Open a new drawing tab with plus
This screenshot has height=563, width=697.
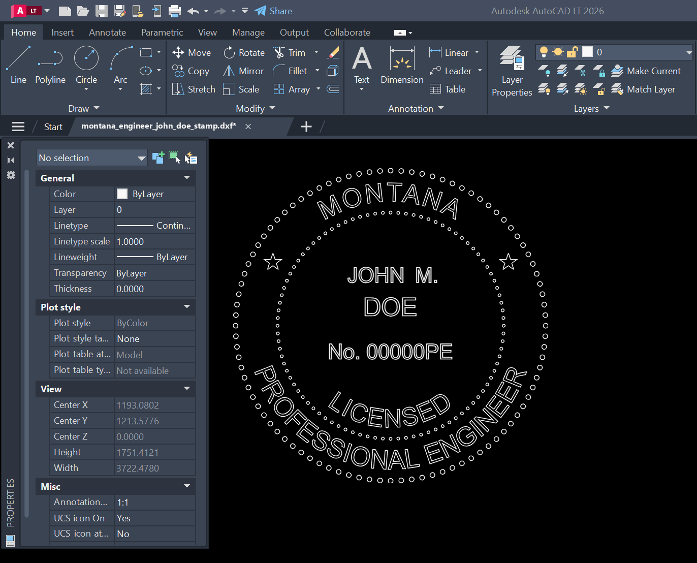[306, 127]
